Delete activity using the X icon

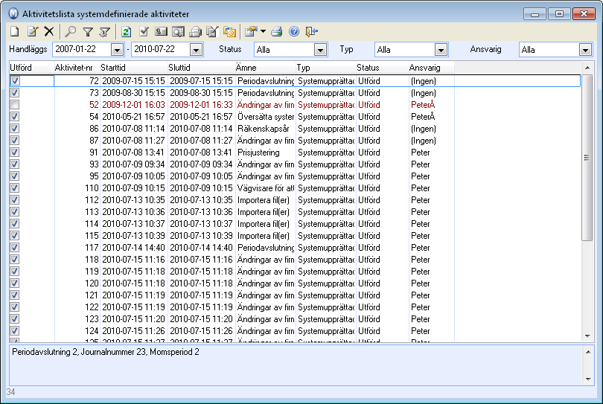click(49, 31)
